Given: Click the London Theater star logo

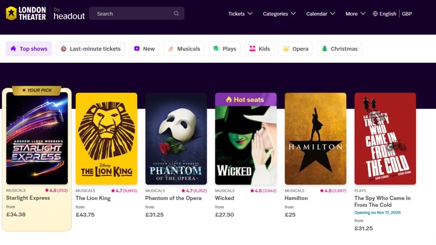Looking at the screenshot, I should pos(11,13).
